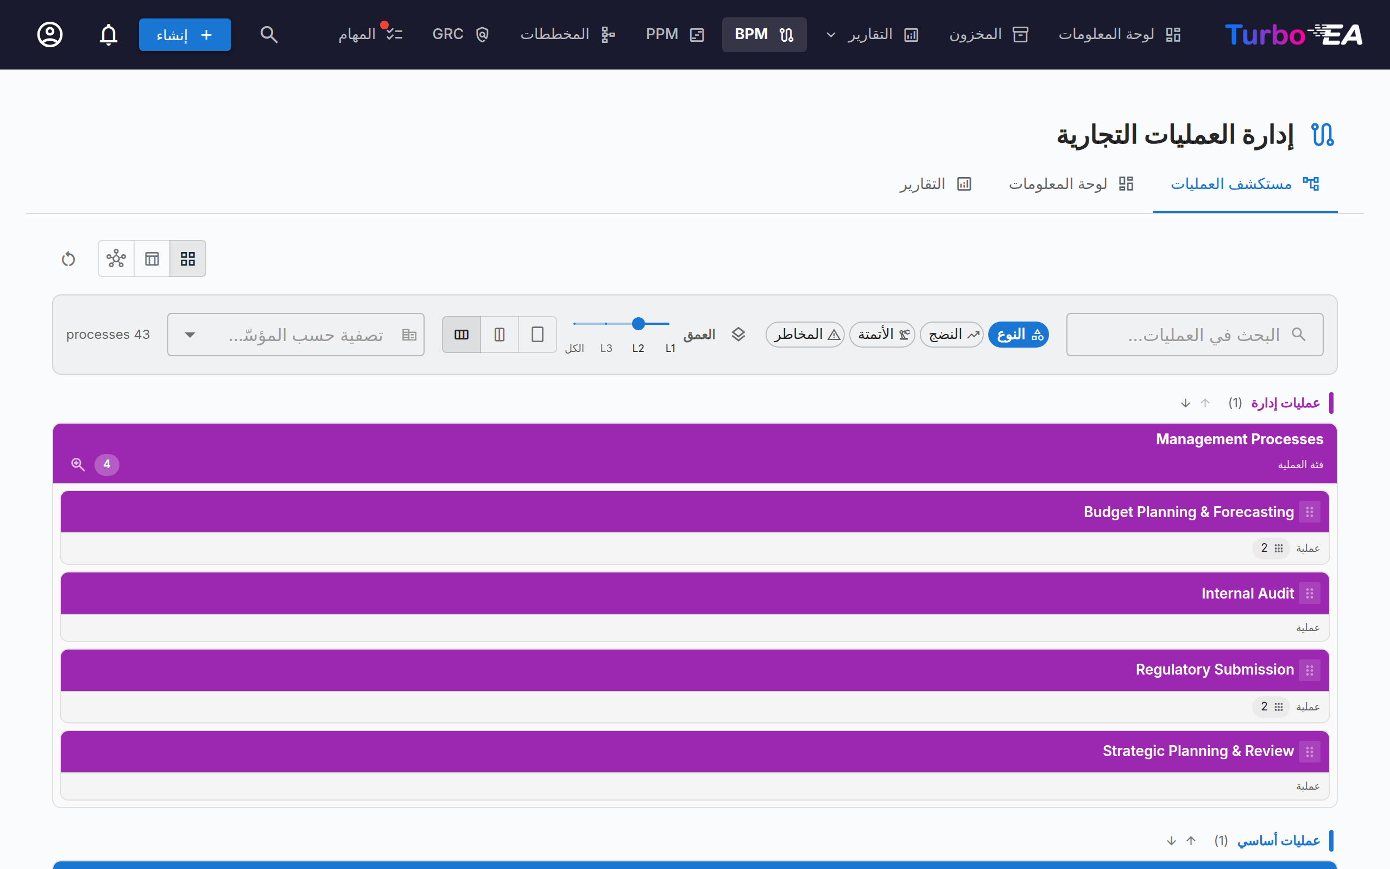This screenshot has width=1390, height=869.
Task: Move عمليات أساسي group down
Action: point(1171,841)
